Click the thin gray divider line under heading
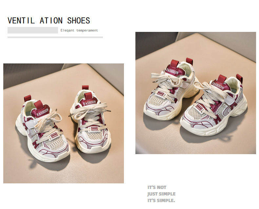Screen dimensions: 259x209 (x=55, y=37)
